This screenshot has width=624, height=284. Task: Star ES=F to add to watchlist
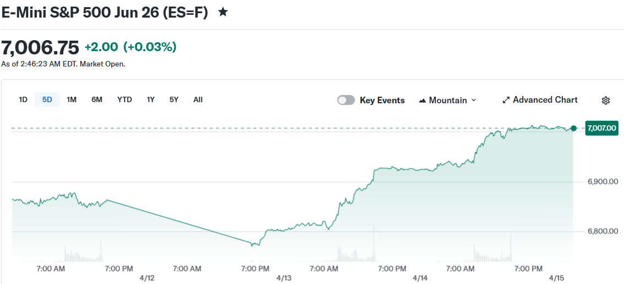pos(223,12)
